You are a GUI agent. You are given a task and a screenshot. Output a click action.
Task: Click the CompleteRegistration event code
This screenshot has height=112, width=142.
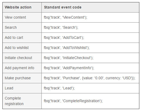tap(73, 101)
